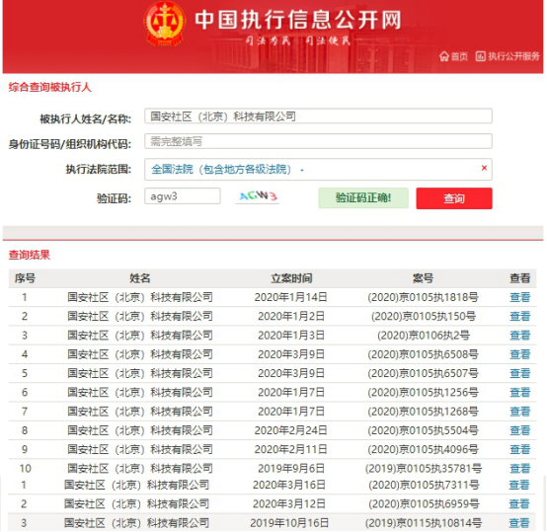View details for case 京0105执150号
The image size is (547, 532).
pyautogui.click(x=519, y=316)
